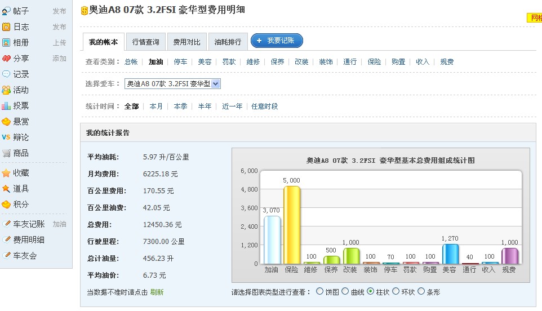Click the 积分 coins icon
This screenshot has height=311, width=542.
pyautogui.click(x=6, y=205)
